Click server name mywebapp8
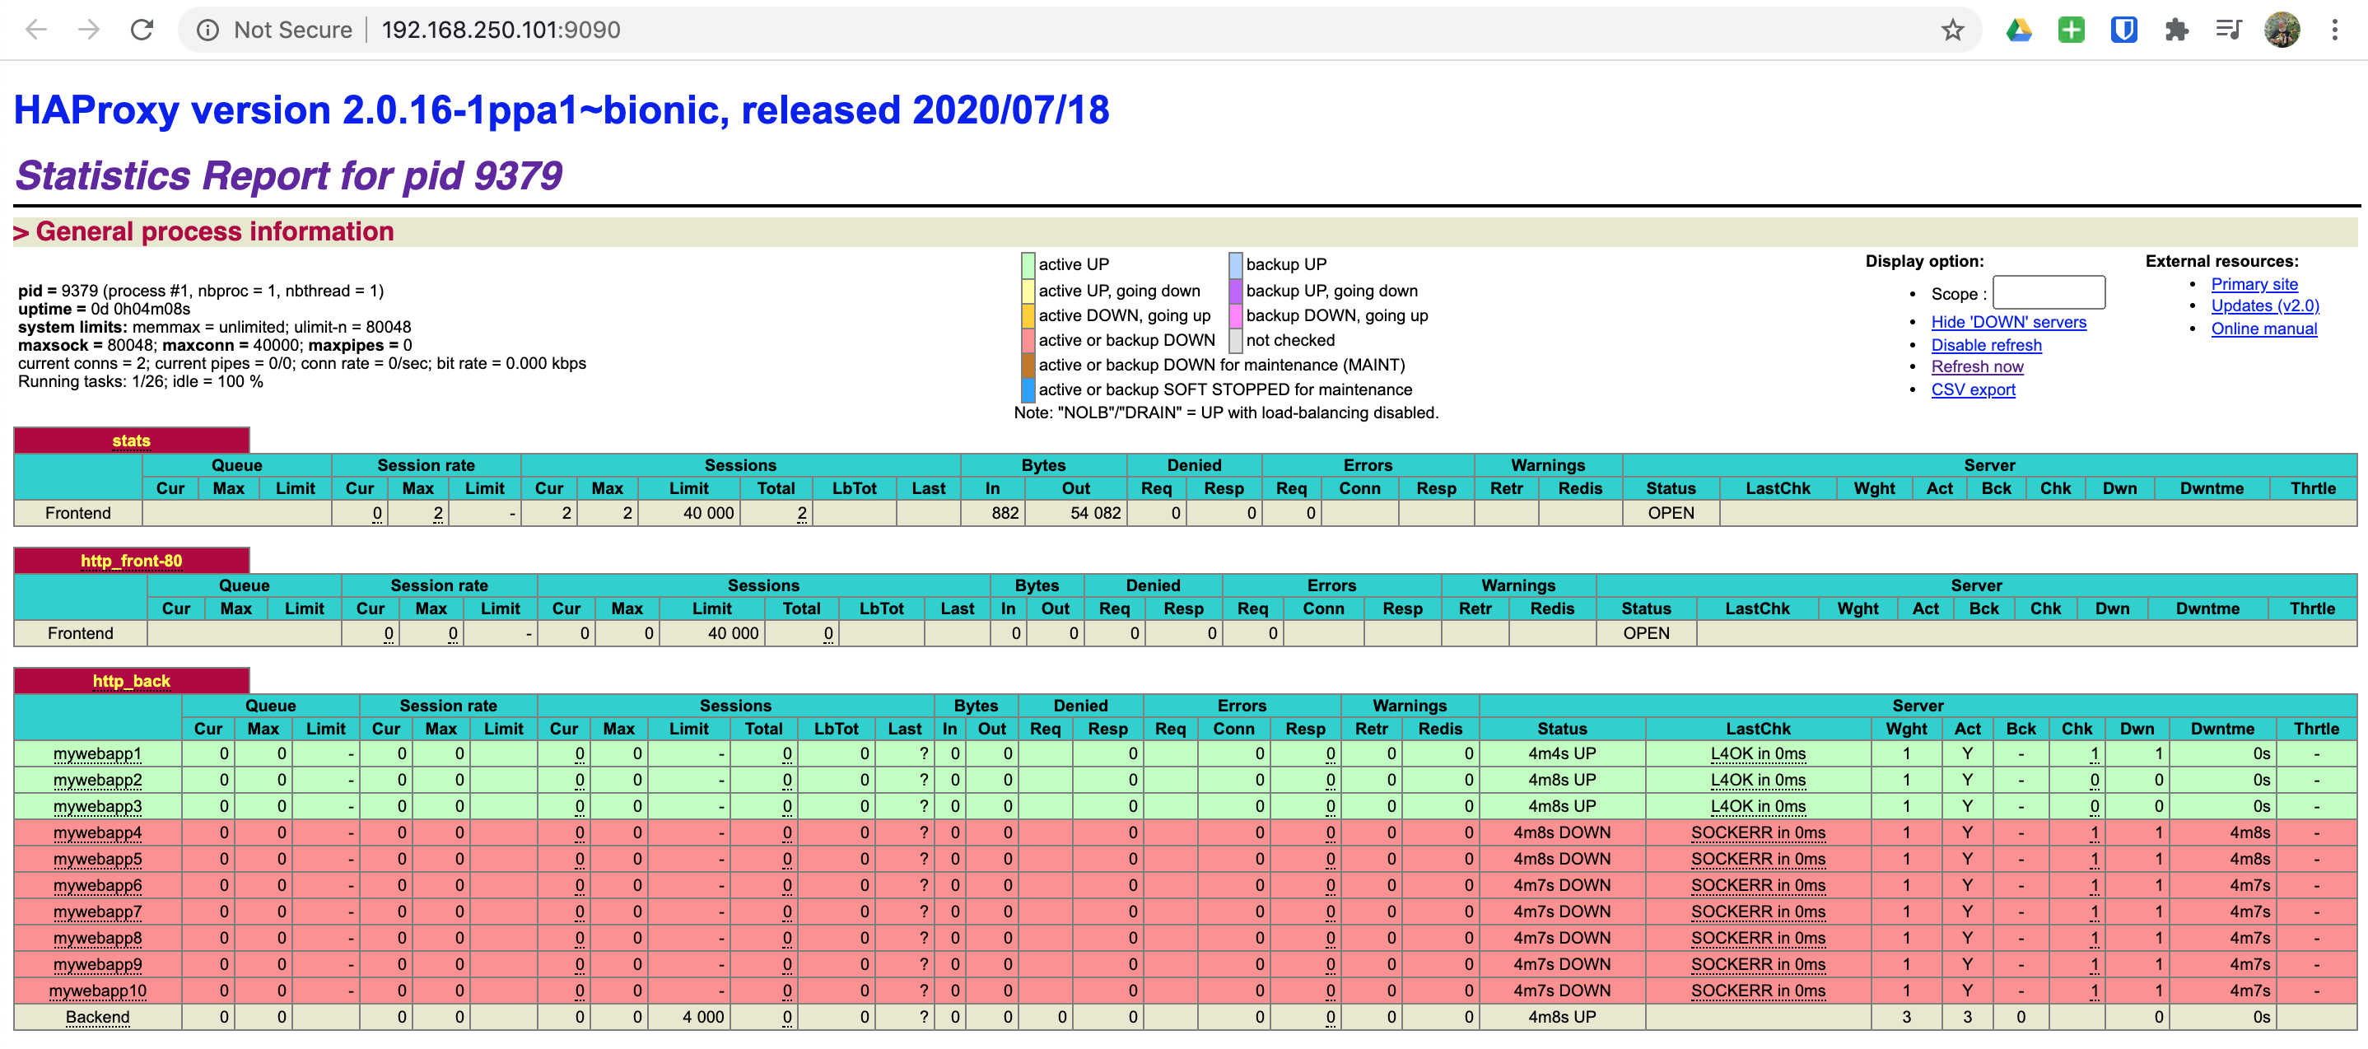This screenshot has width=2368, height=1049. (97, 939)
